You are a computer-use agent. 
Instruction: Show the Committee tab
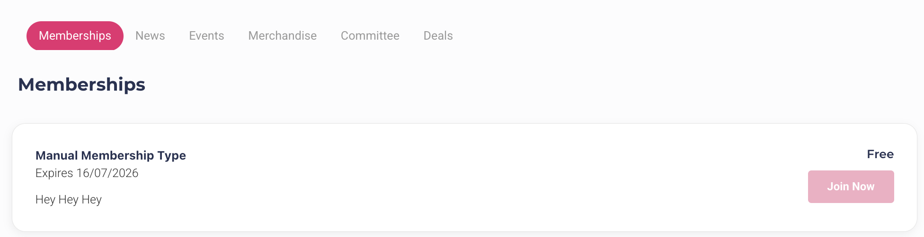coord(370,36)
